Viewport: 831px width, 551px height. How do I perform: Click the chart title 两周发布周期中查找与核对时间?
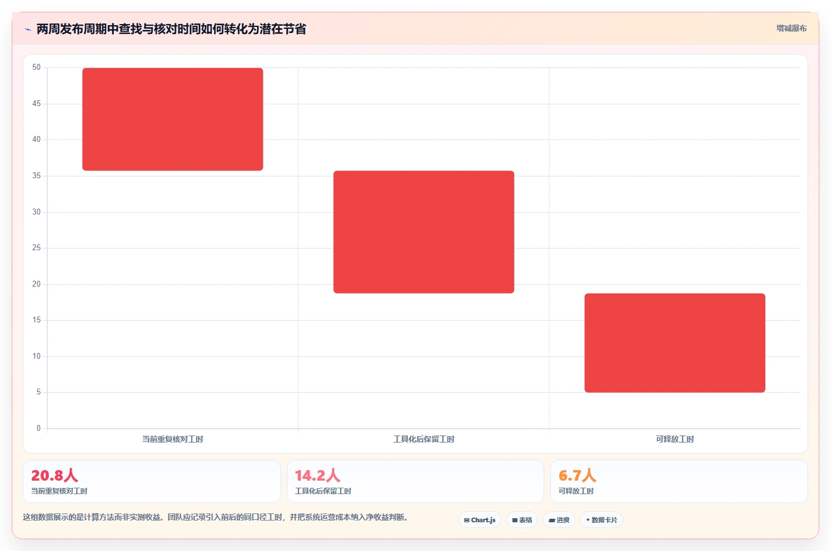click(x=171, y=29)
